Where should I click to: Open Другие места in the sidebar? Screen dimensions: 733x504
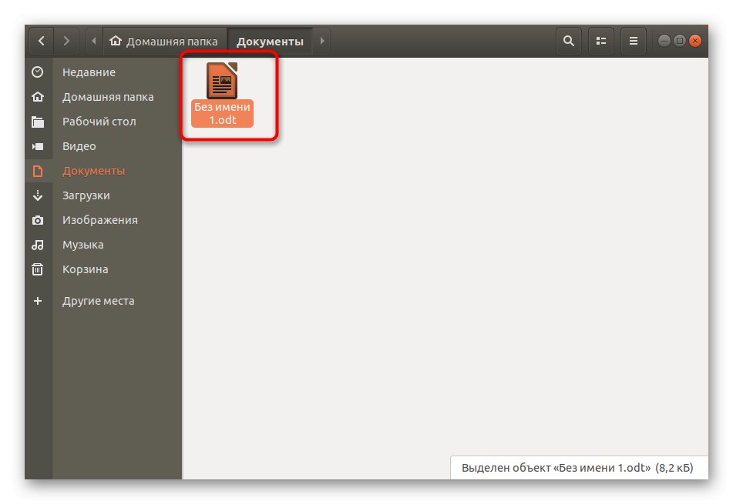click(x=98, y=301)
